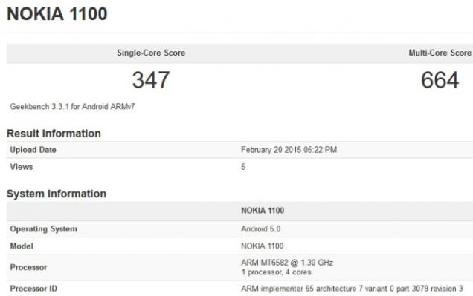This screenshot has height=296, width=473.
Task: Click the single-core score value 347
Action: (151, 80)
